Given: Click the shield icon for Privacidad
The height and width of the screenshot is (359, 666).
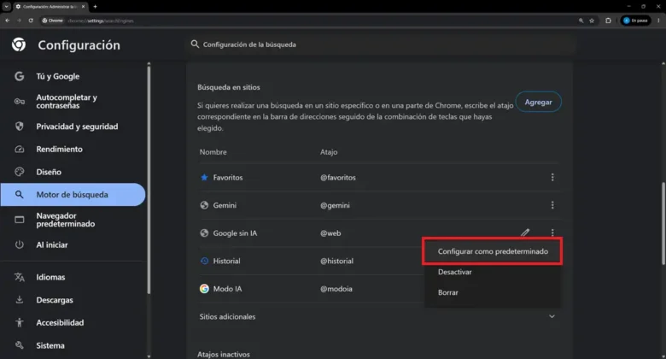Looking at the screenshot, I should pos(19,127).
